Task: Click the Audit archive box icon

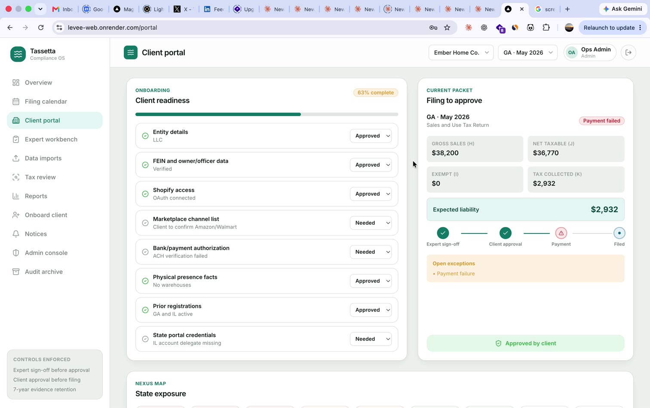Action: 16,272
